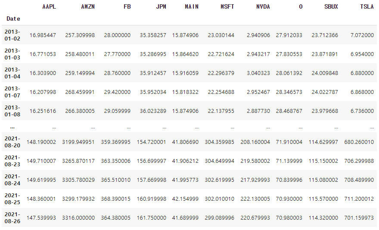Viewport: 379px width, 230px height.
Task: Click MAIN value 15.916059
Action: click(185, 73)
